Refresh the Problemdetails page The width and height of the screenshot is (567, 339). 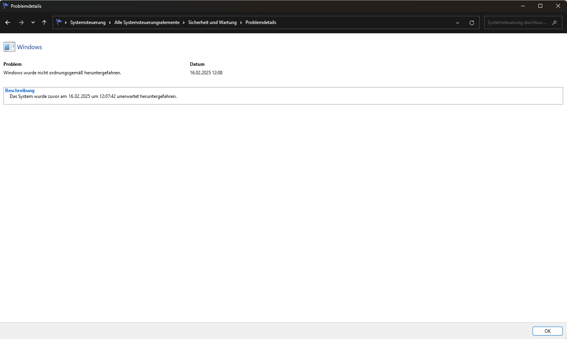click(x=472, y=22)
